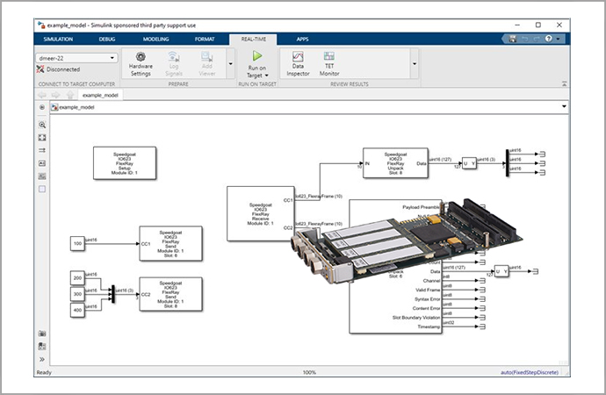Click the screenshot camera palette icon
Screen dimensions: 606x395
42,334
